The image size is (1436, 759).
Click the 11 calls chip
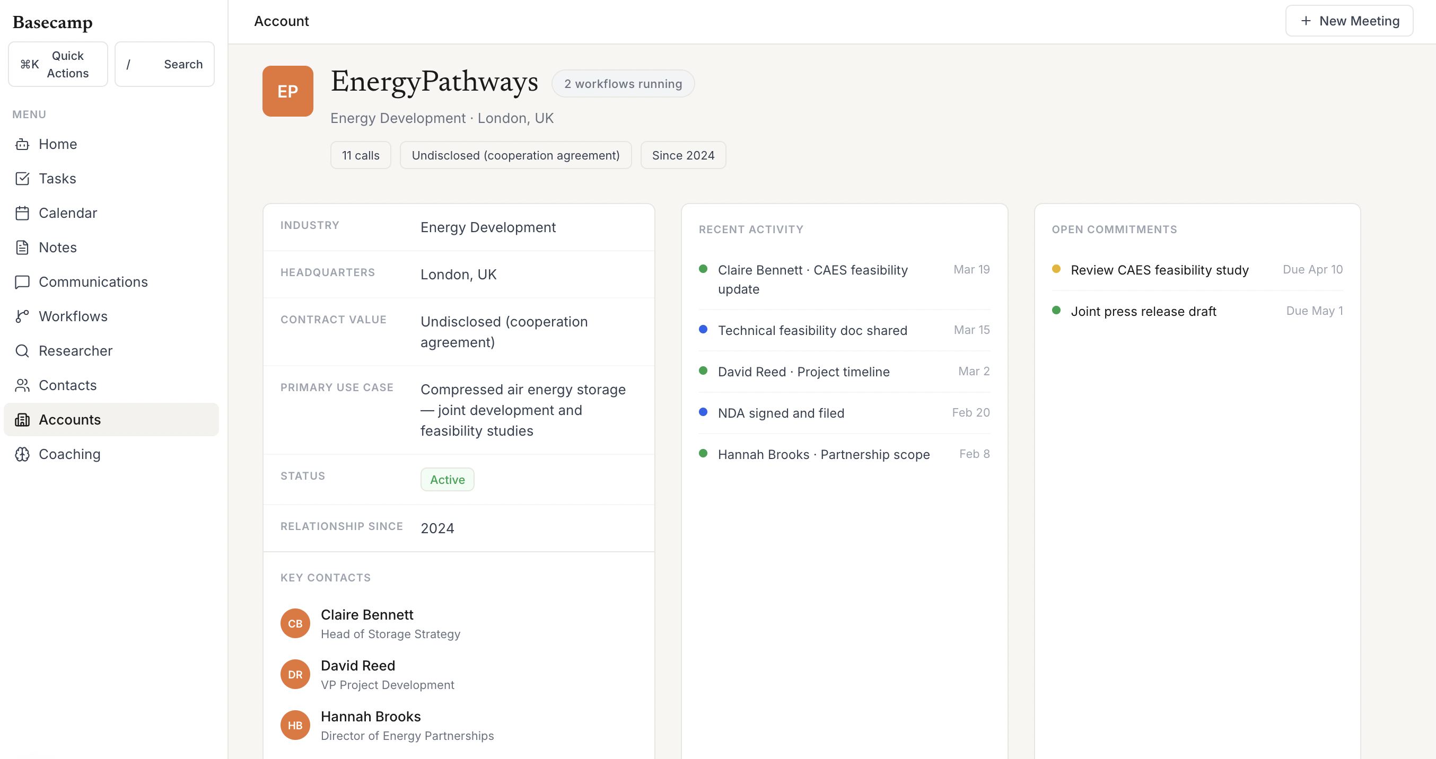[360, 155]
